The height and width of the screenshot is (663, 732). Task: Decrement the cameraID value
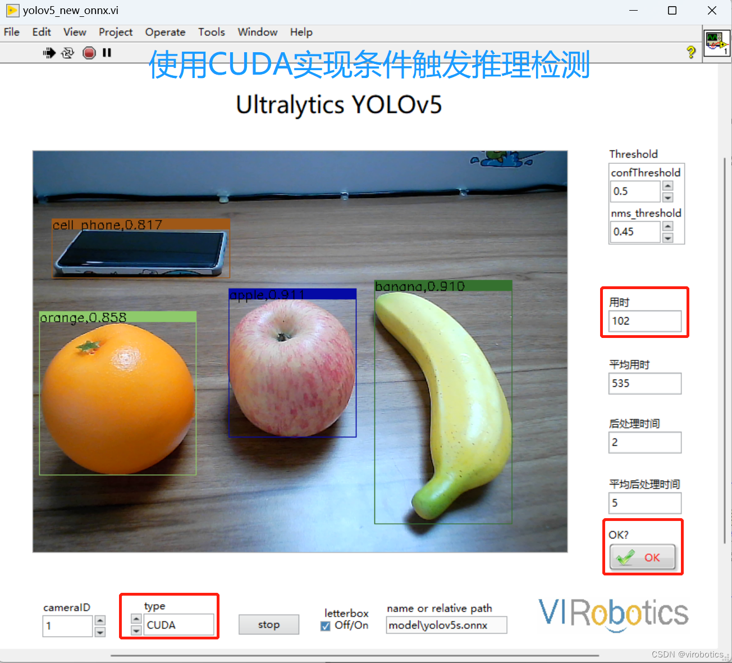pyautogui.click(x=100, y=632)
